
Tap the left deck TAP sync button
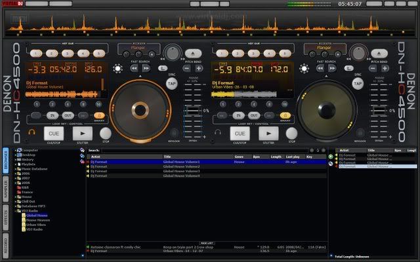172,84
